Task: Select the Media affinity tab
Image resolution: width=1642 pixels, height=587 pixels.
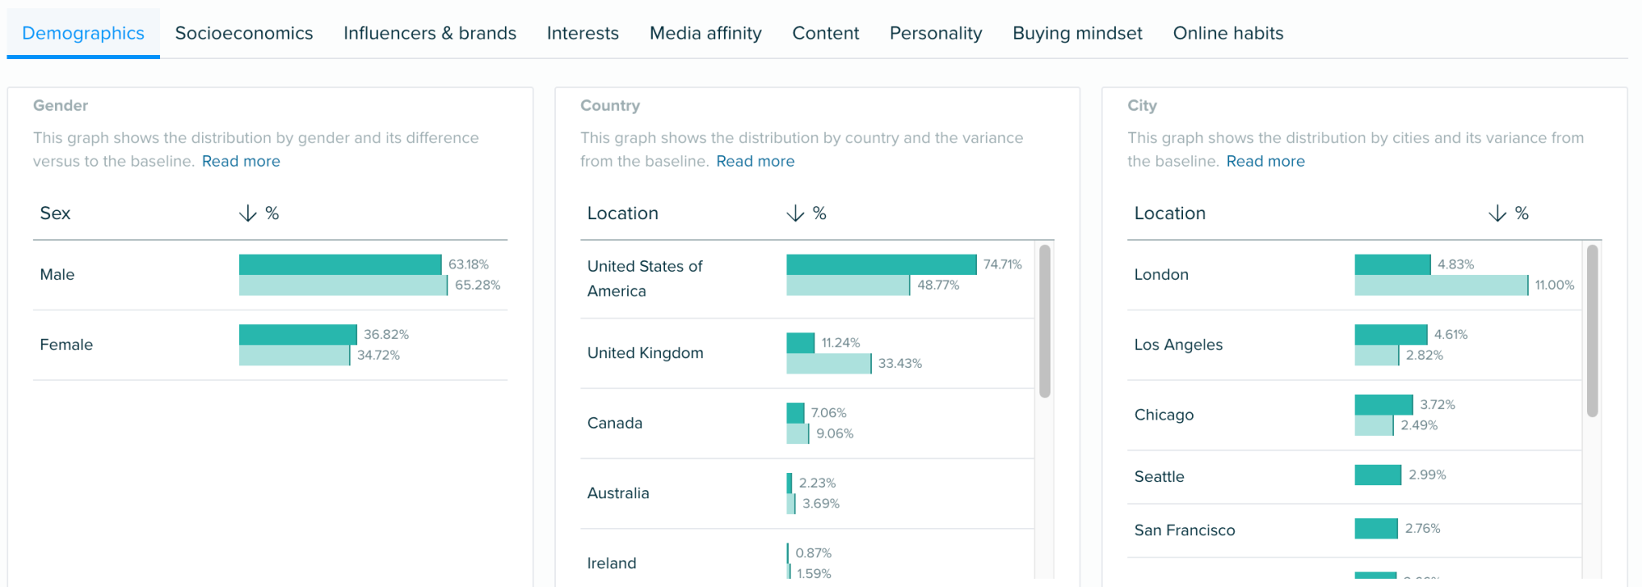Action: click(705, 33)
